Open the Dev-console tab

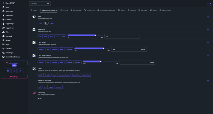click(x=165, y=10)
